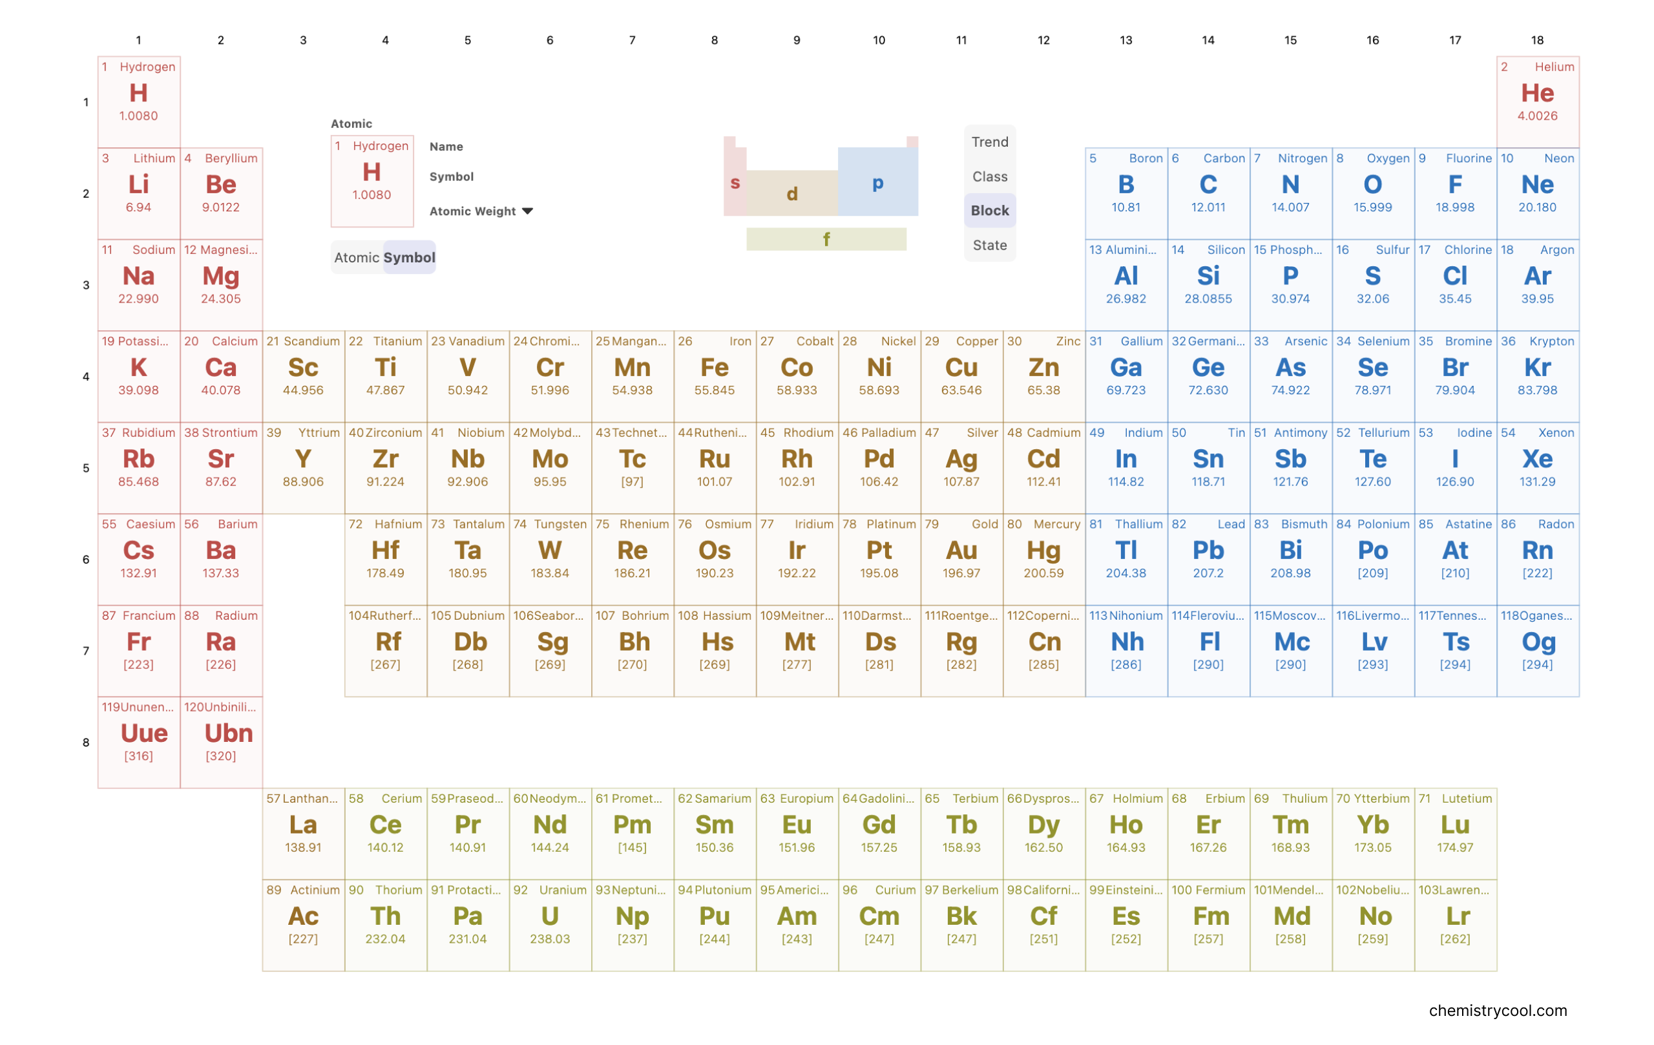Switch toggle to Atomic mode

(357, 258)
